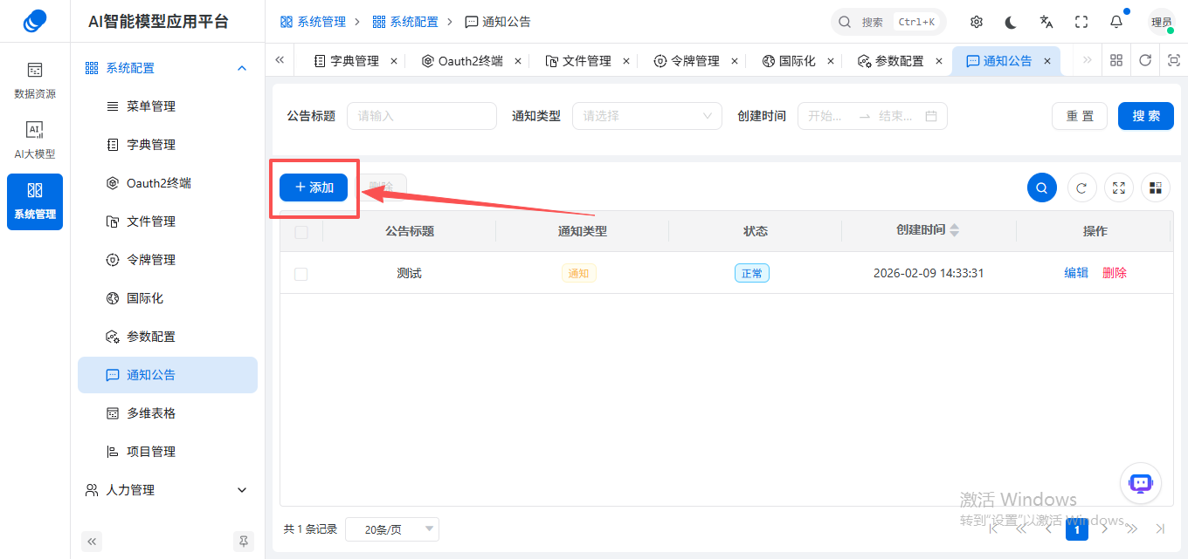Open the user avatar menu
The height and width of the screenshot is (559, 1188).
click(x=1162, y=22)
